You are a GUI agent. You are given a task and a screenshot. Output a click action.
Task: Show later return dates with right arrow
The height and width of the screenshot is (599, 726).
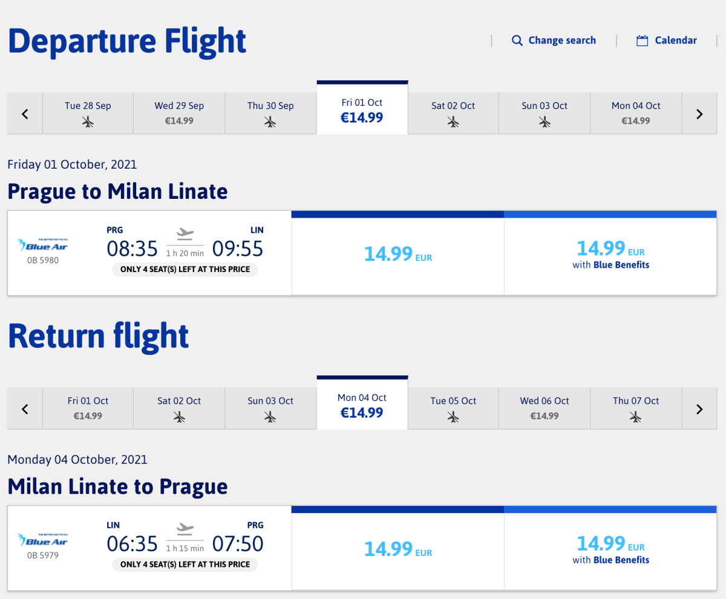[699, 409]
